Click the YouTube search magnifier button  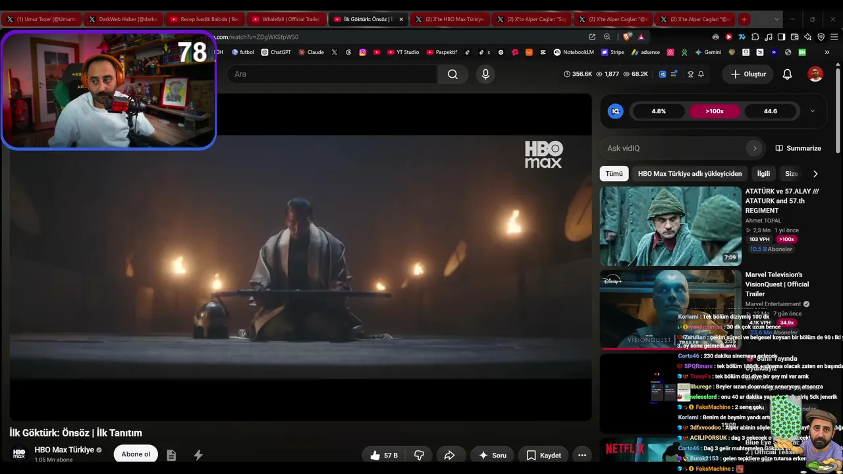click(x=452, y=74)
